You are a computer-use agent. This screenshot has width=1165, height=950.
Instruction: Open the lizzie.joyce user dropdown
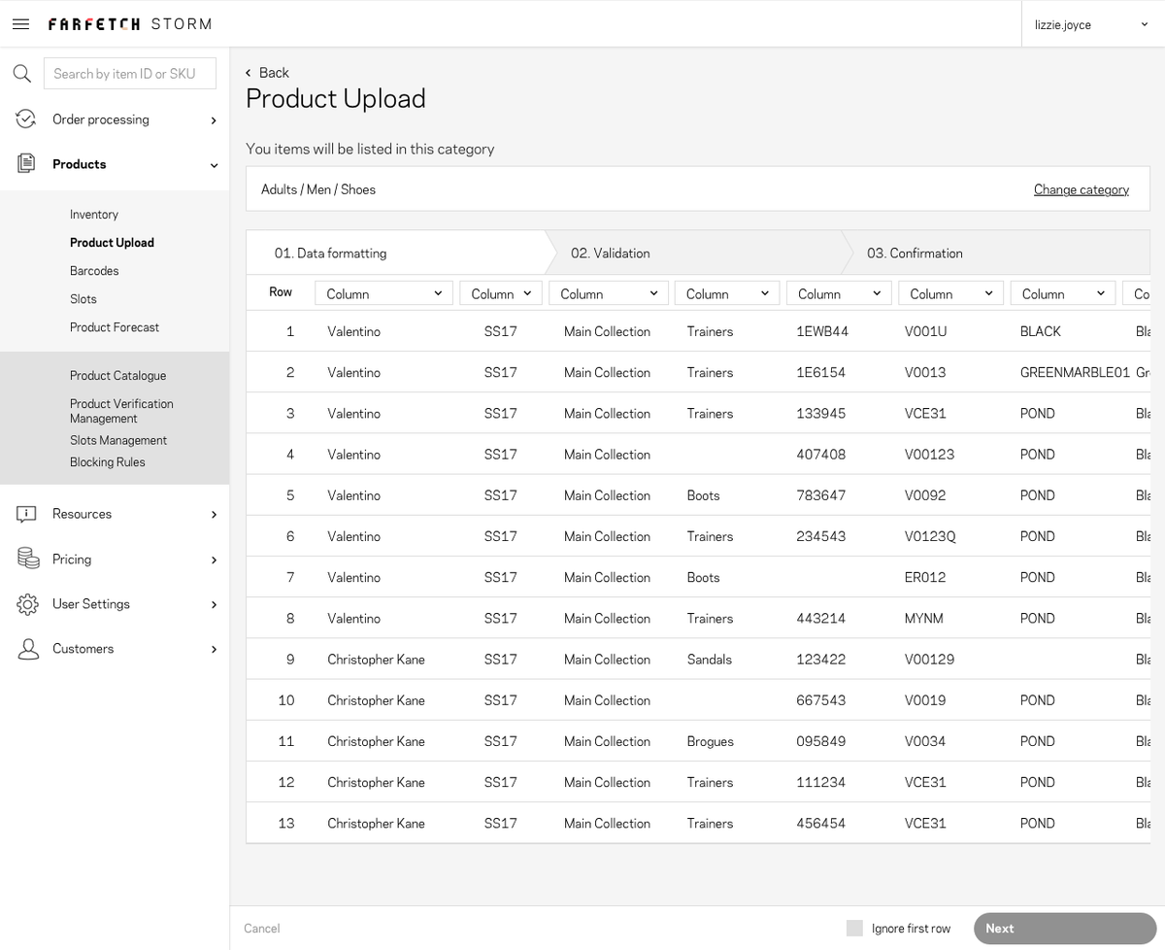coord(1093,24)
